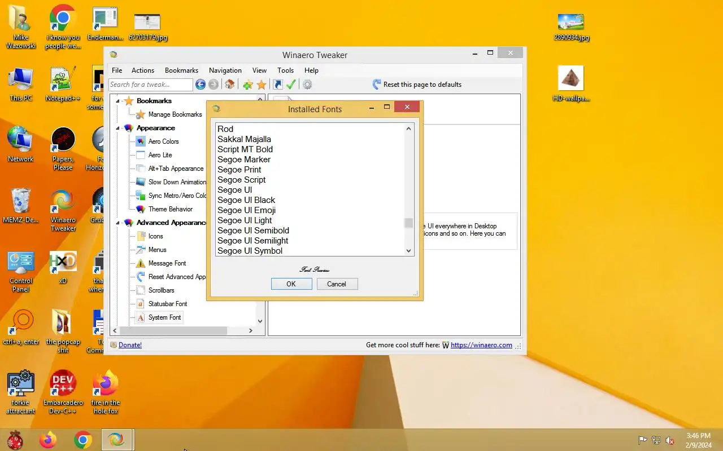Go to Home page via house icon
Screen dimensions: 723x451
click(x=229, y=85)
